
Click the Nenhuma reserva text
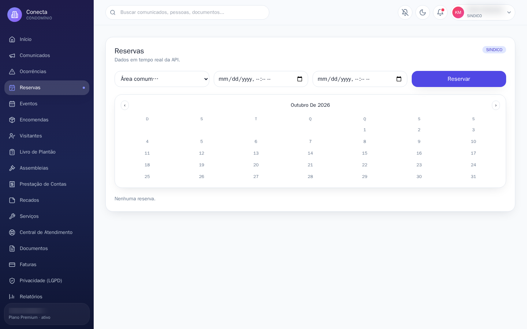135,199
